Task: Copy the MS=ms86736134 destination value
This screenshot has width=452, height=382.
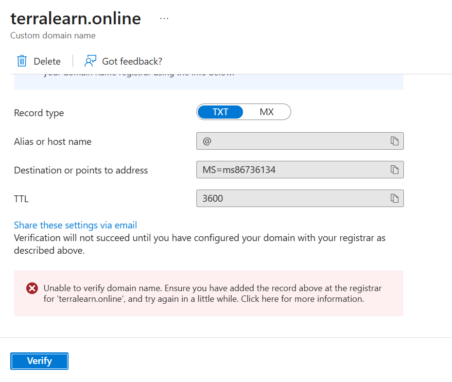Action: (394, 169)
